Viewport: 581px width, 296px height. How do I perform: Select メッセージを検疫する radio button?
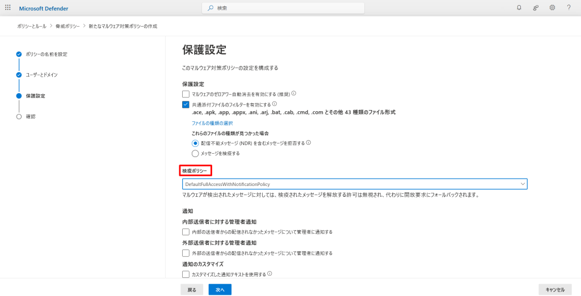pos(195,153)
